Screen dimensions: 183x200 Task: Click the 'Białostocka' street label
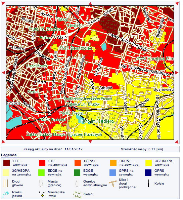click(160, 27)
